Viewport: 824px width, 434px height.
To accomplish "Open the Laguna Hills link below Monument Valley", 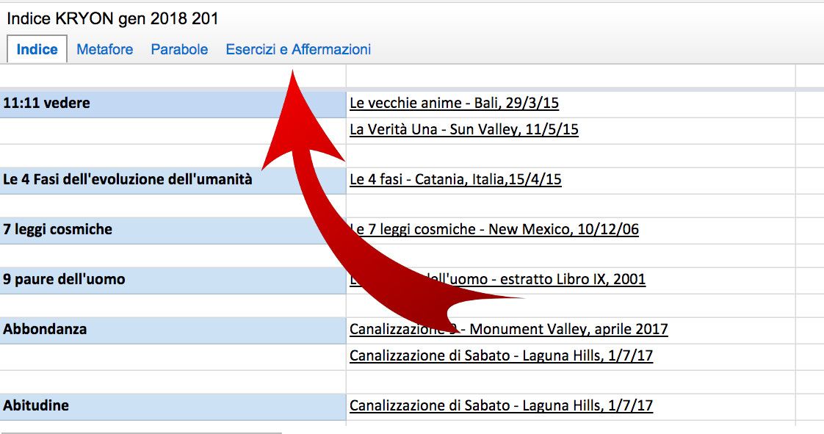I will [x=501, y=356].
